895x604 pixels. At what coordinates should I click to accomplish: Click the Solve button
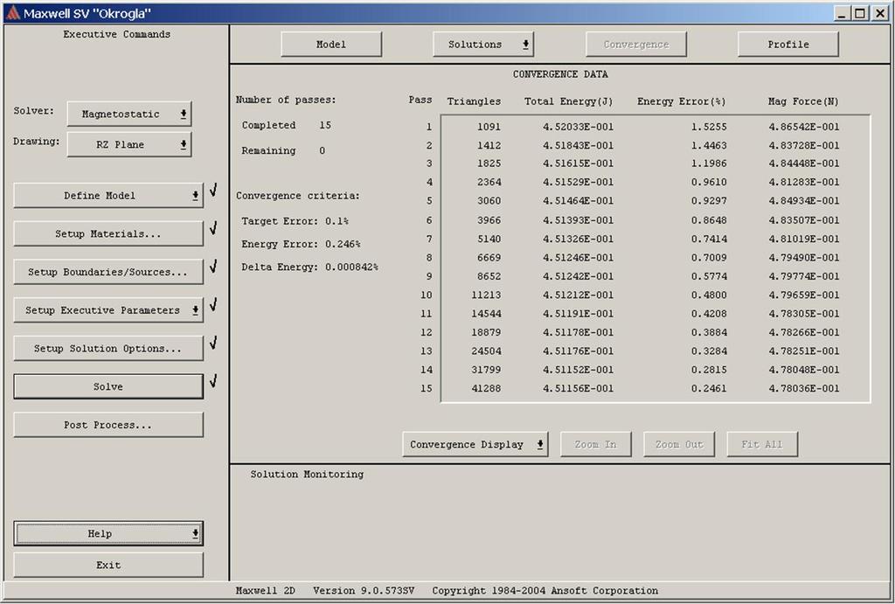pyautogui.click(x=108, y=386)
